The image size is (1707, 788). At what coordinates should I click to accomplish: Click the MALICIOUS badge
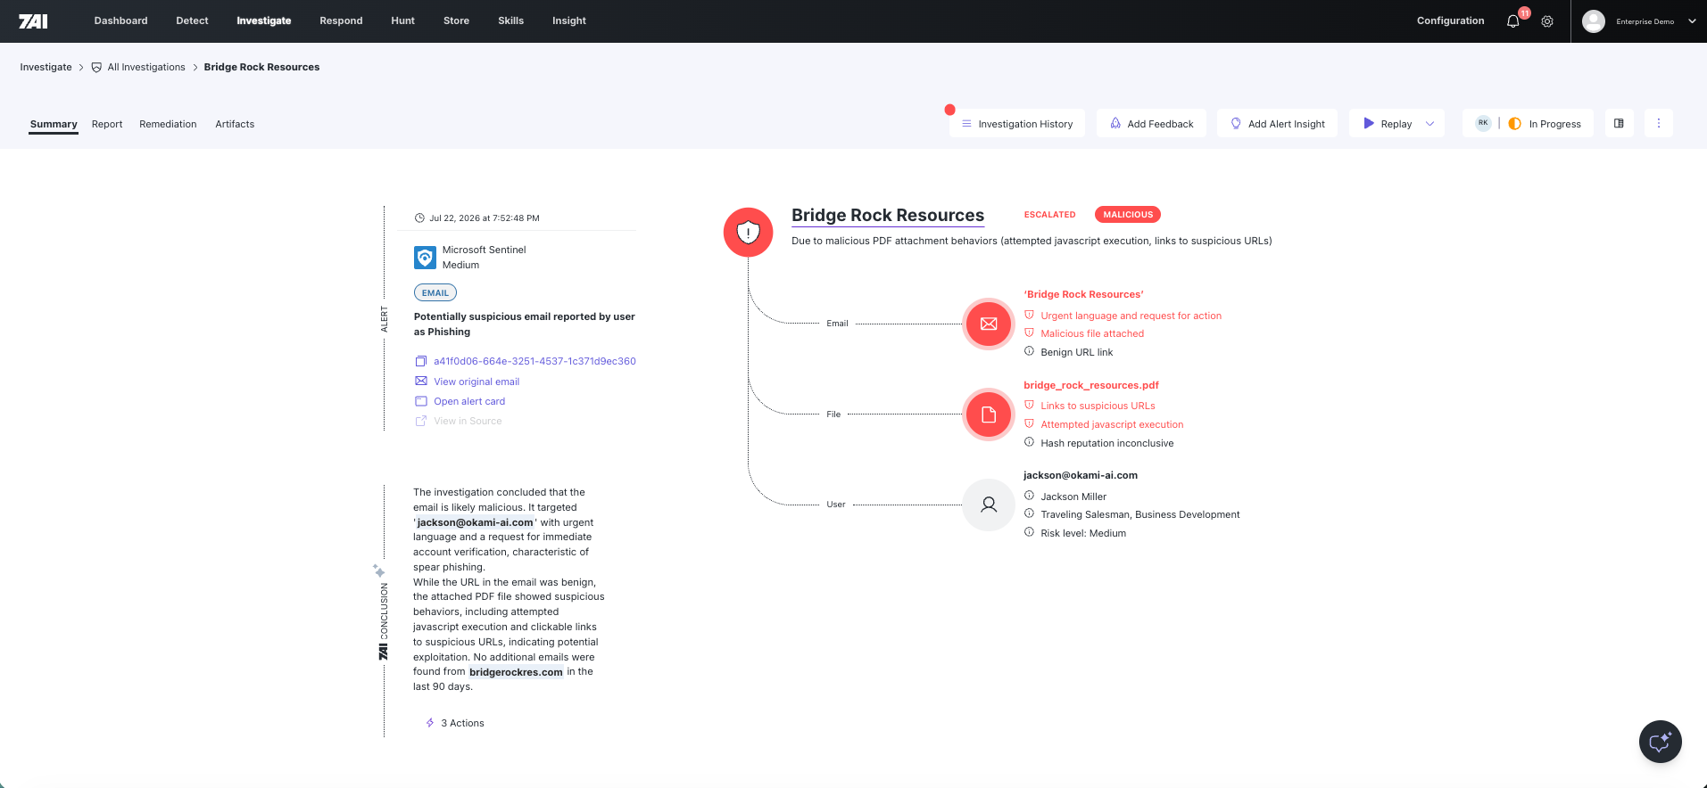click(x=1128, y=215)
